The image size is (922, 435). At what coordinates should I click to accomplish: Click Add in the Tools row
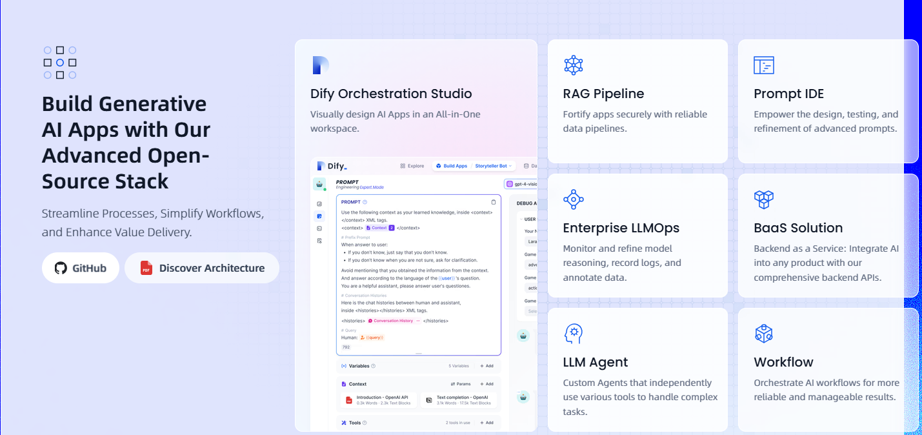coord(486,423)
